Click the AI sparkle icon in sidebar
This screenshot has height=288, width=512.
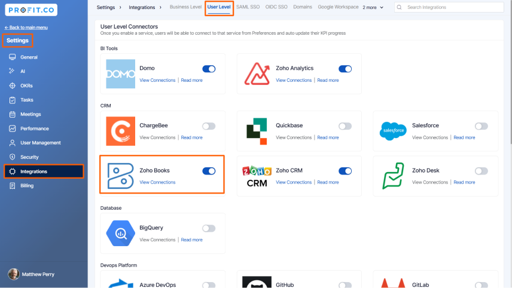(x=12, y=71)
